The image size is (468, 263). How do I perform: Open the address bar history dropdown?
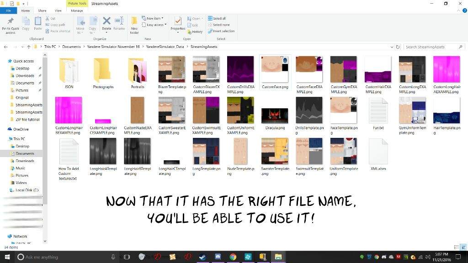click(392, 47)
